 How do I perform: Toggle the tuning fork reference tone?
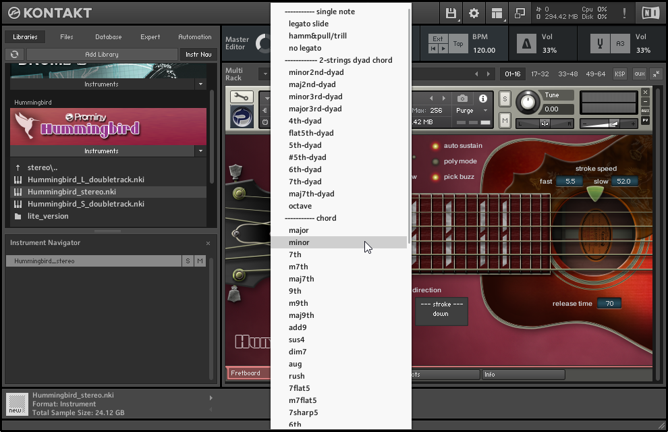[600, 43]
